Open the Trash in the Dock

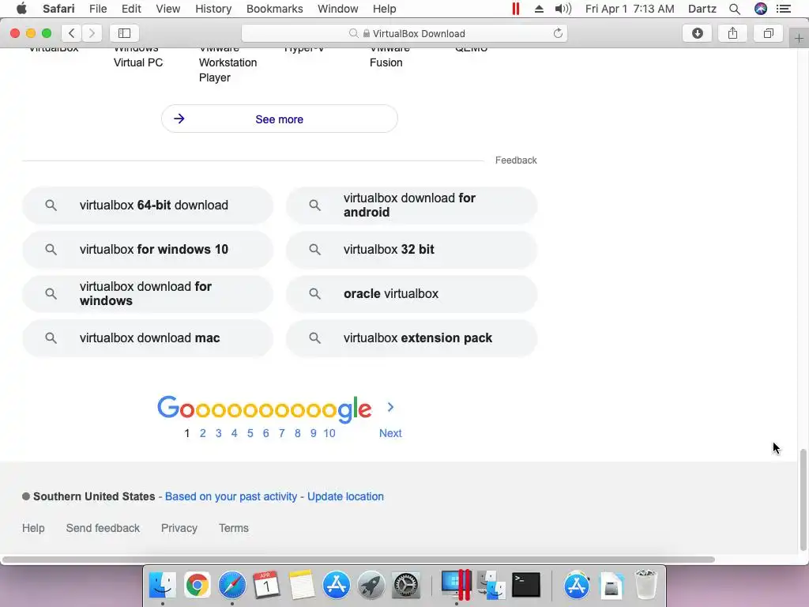point(645,585)
